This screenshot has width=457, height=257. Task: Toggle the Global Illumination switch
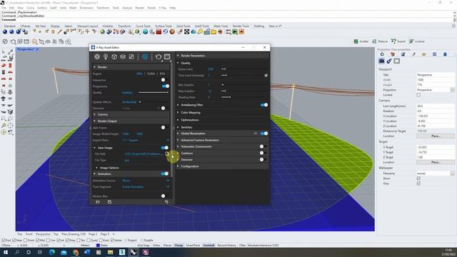264,133
